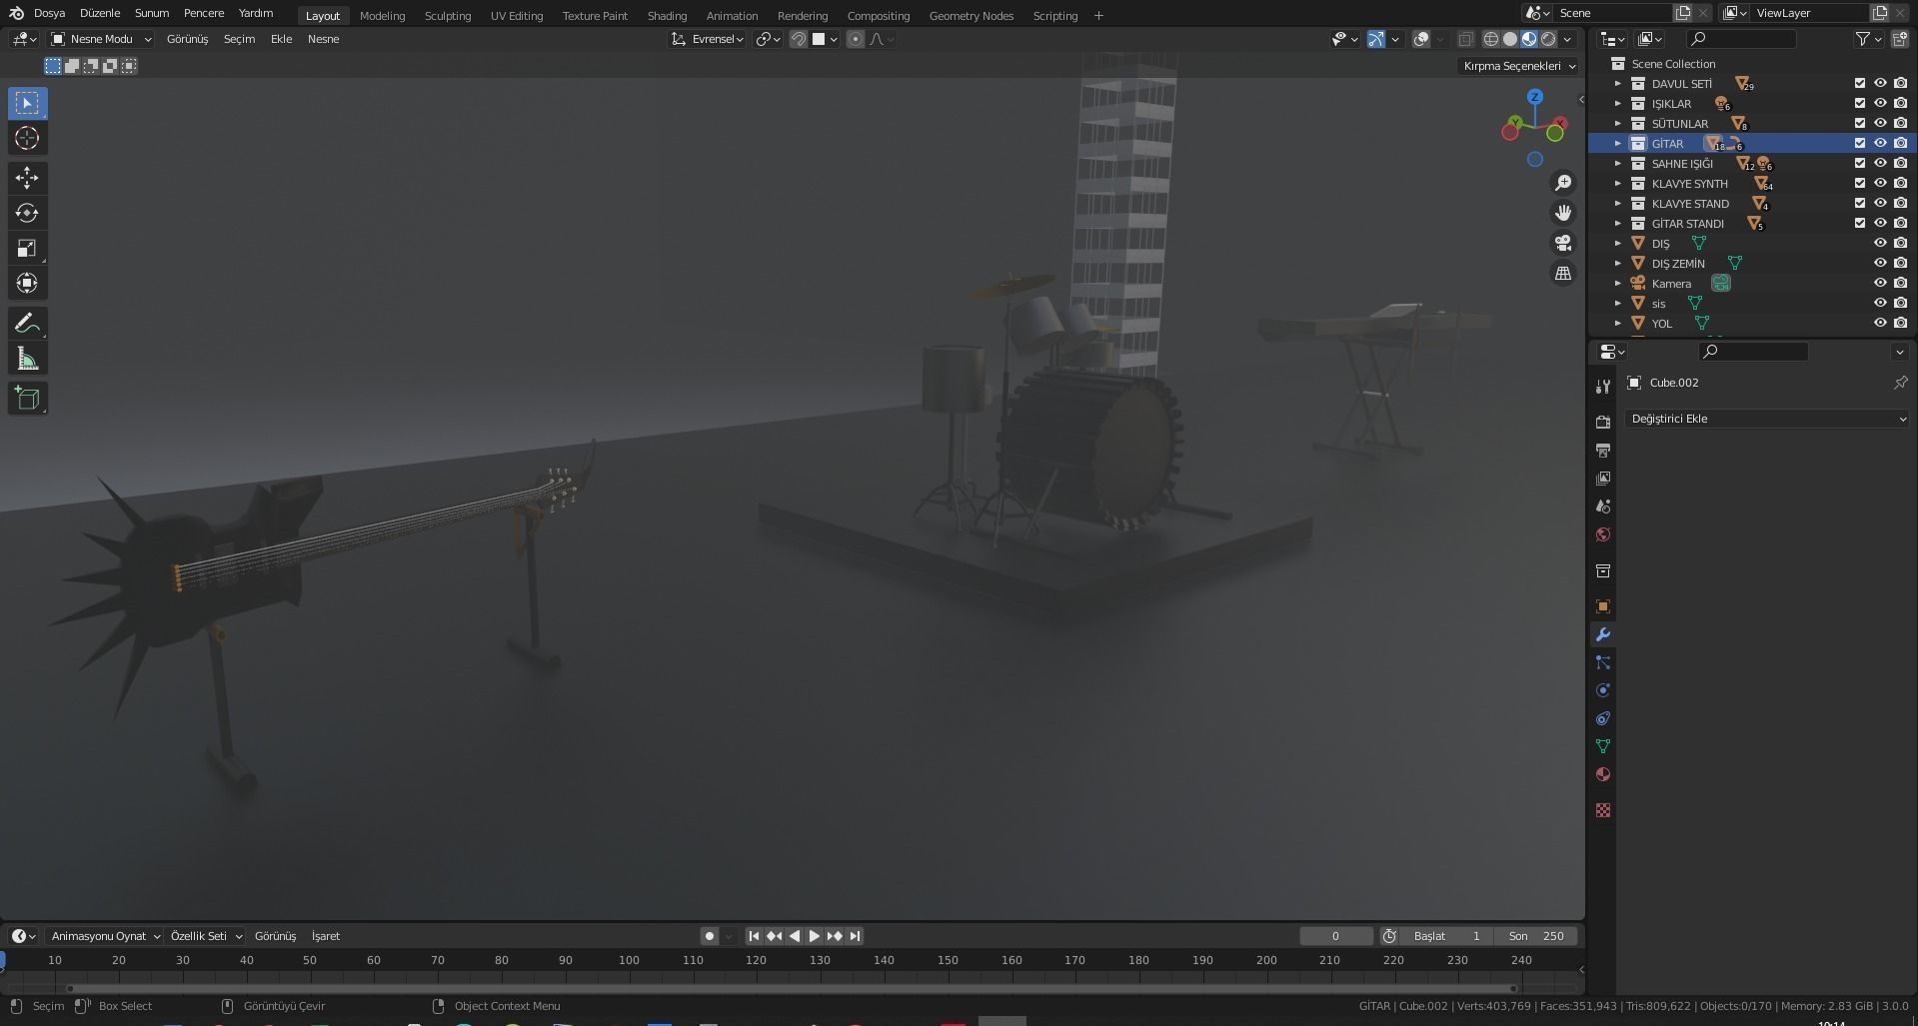The image size is (1918, 1026).
Task: Switch perspective/orthographic grid icon
Action: pos(1563,273)
